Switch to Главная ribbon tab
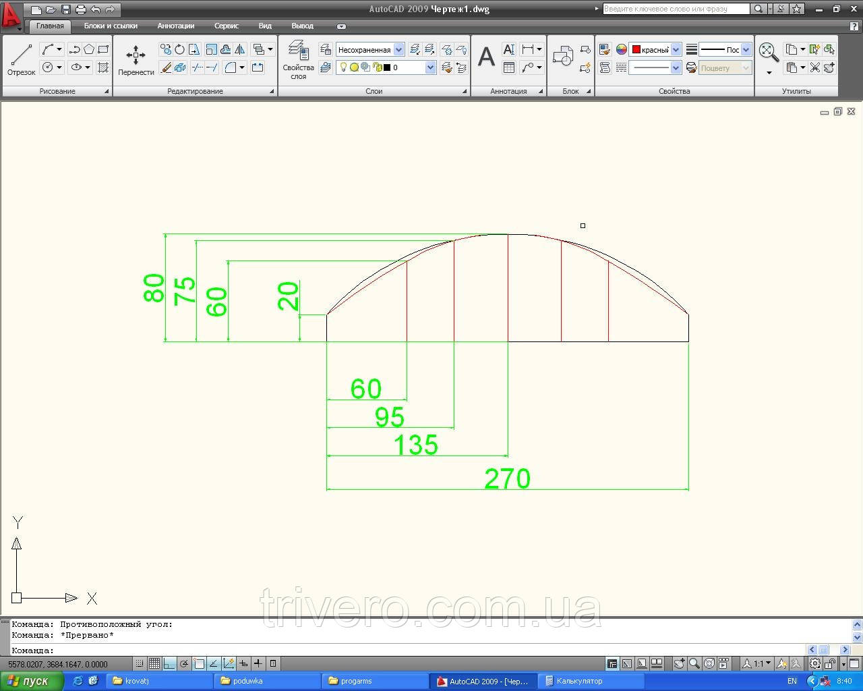The height and width of the screenshot is (691, 863). click(x=50, y=26)
